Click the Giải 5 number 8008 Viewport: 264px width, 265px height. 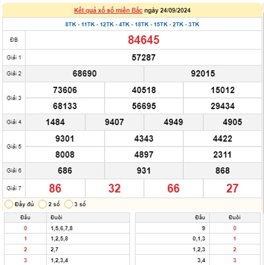tap(65, 154)
